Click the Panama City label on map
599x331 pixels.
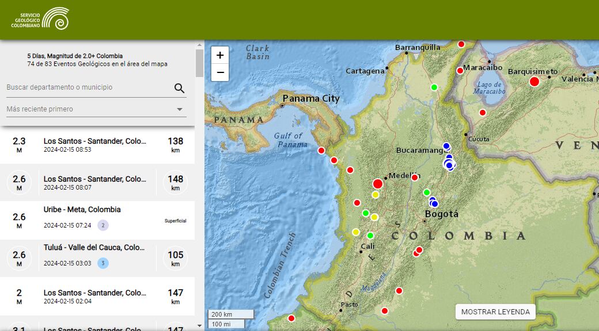[x=311, y=98]
